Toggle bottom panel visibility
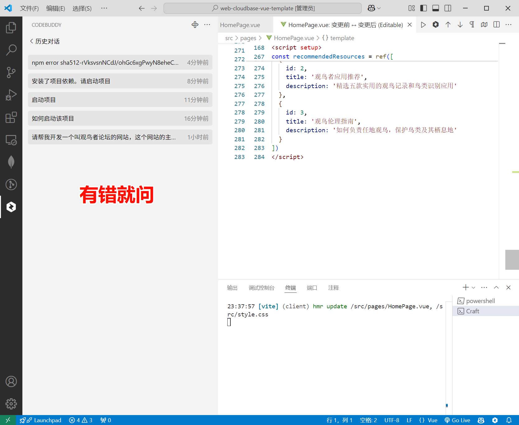 436,8
